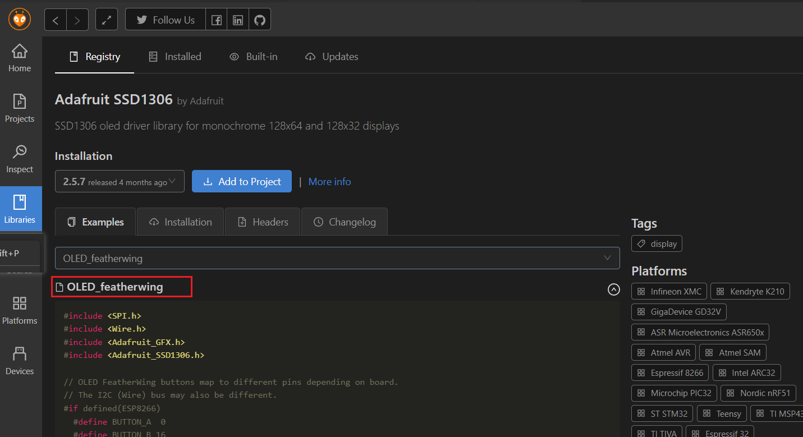Select the ASR Microelectronics ASR650x platform
803x437 pixels.
[700, 332]
